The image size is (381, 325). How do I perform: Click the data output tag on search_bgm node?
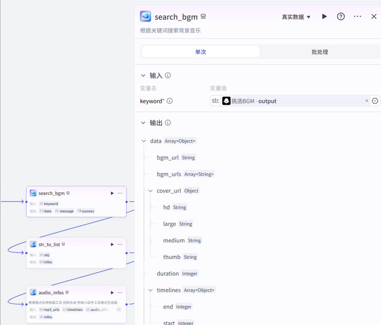pyautogui.click(x=46, y=211)
